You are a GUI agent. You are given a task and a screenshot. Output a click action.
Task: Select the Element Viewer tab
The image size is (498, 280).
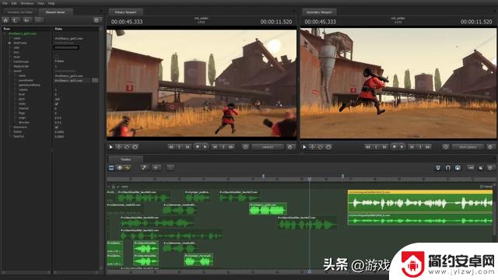(x=55, y=12)
